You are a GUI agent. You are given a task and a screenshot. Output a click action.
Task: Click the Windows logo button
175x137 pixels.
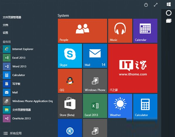pyautogui.click(x=169, y=4)
